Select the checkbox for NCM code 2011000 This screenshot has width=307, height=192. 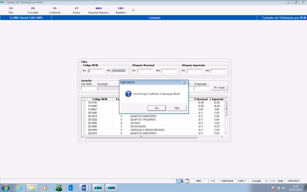tap(84, 113)
